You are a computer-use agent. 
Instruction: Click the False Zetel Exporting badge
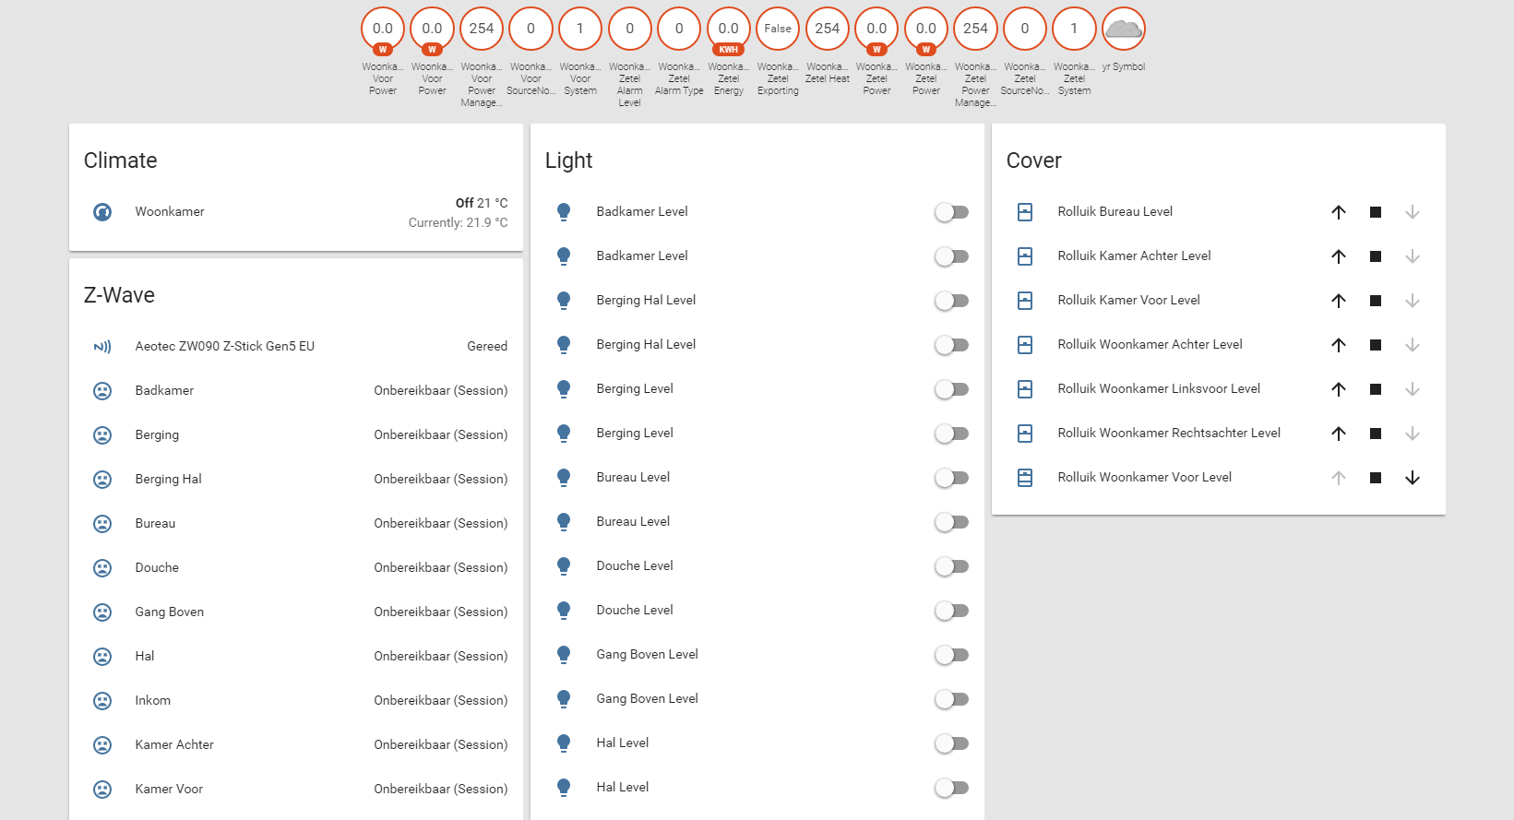click(x=778, y=30)
